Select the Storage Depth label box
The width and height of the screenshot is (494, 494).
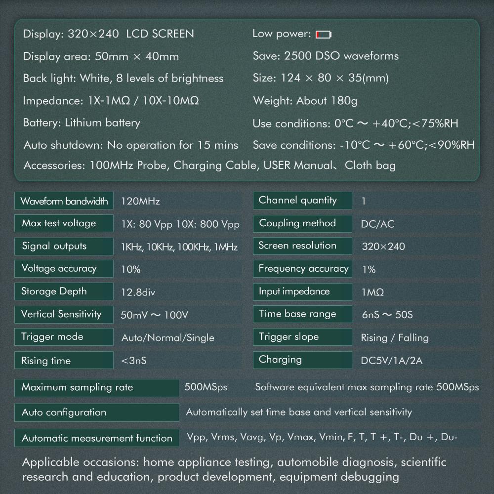(x=64, y=291)
